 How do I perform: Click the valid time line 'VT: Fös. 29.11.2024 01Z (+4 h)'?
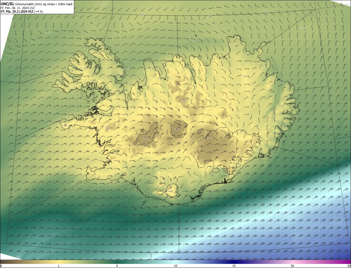coord(22,12)
